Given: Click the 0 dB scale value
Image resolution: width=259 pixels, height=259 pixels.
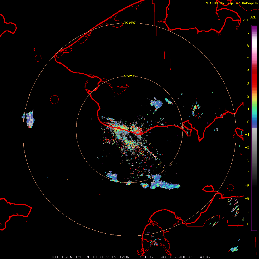Looking at the screenshot, I should pyautogui.click(x=248, y=122).
